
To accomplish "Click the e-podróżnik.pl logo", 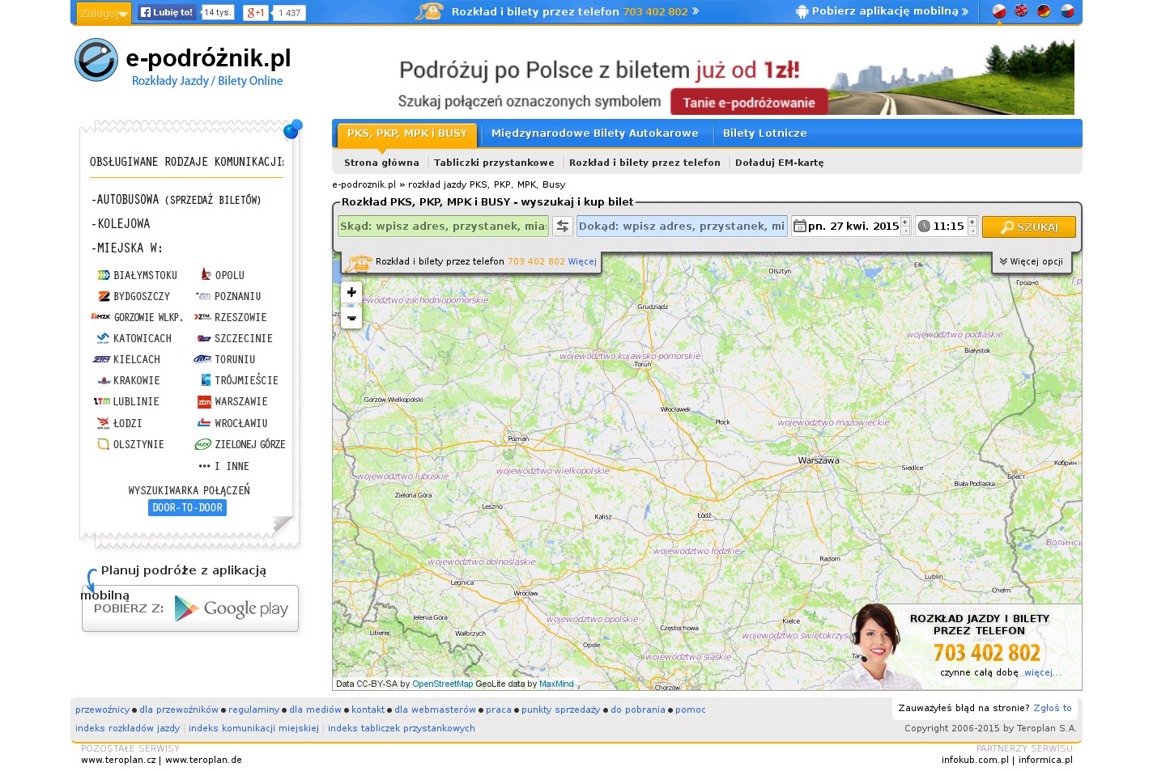I will pyautogui.click(x=183, y=61).
